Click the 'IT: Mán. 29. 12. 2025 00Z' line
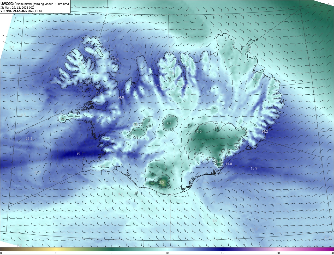Screen dimensions: 334x255 click(17, 7)
